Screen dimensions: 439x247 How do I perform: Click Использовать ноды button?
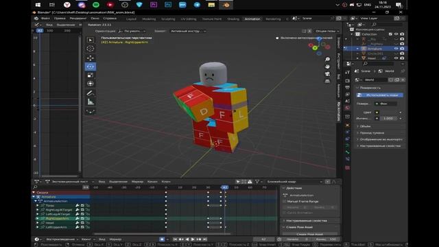(380, 95)
